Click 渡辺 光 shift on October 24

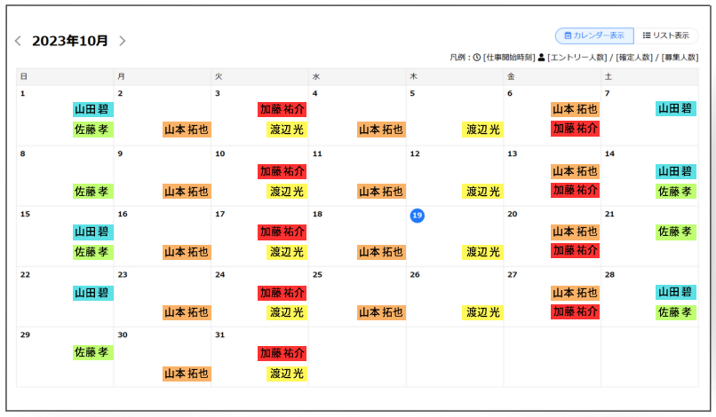[286, 312]
